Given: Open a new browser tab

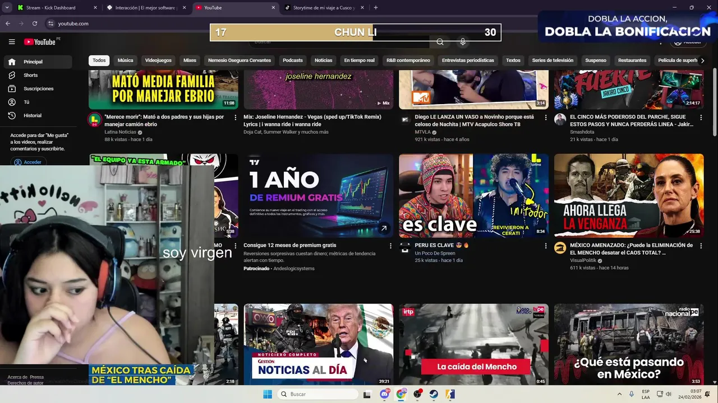Looking at the screenshot, I should point(376,8).
